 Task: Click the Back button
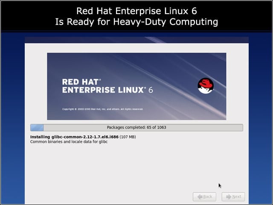tap(205, 197)
